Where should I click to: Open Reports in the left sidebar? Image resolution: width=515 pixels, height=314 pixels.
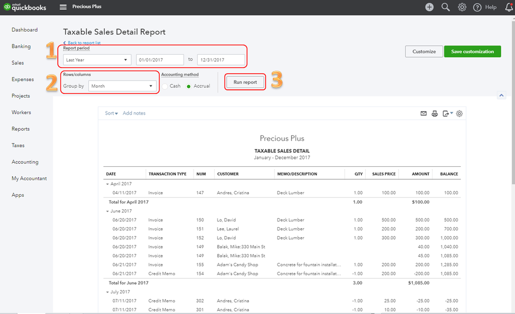tap(21, 129)
